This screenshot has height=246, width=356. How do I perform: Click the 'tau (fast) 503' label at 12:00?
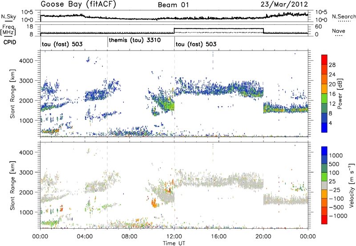(196, 44)
